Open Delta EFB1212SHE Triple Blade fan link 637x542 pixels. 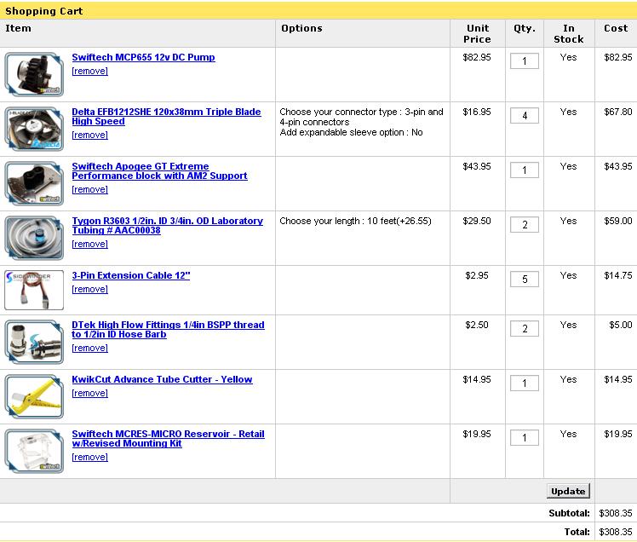click(167, 116)
